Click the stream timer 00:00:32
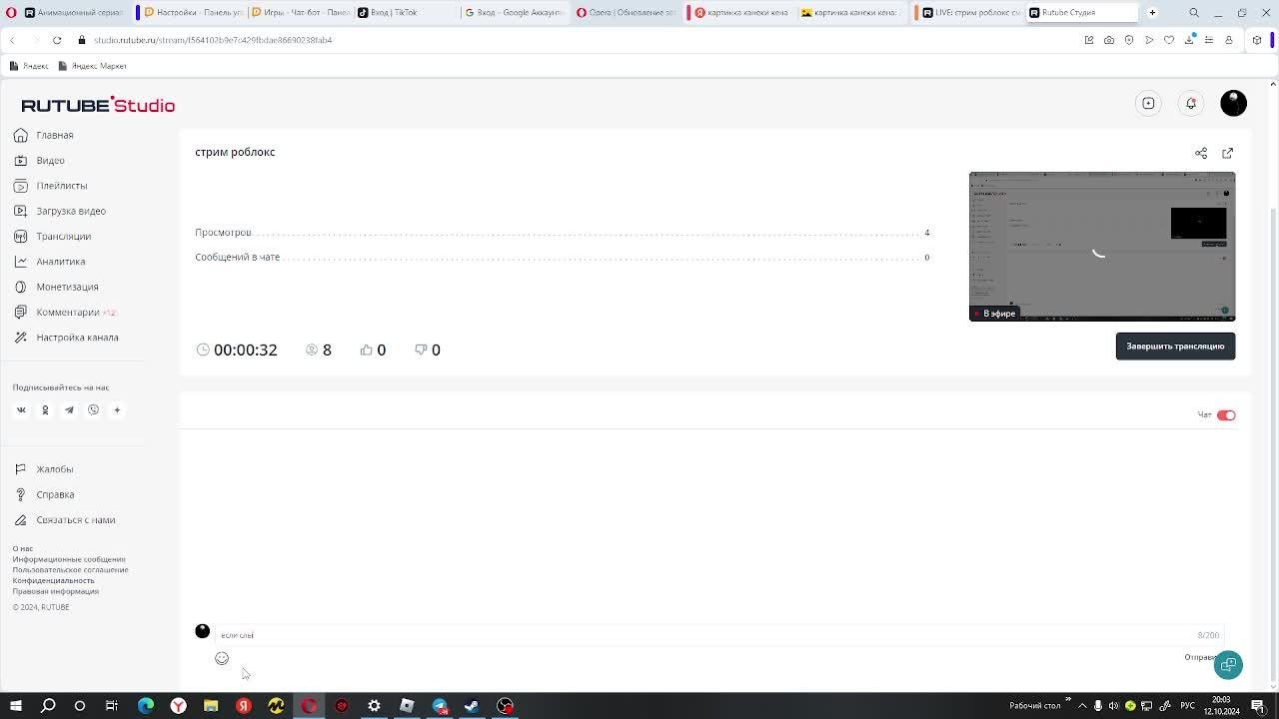 (237, 350)
